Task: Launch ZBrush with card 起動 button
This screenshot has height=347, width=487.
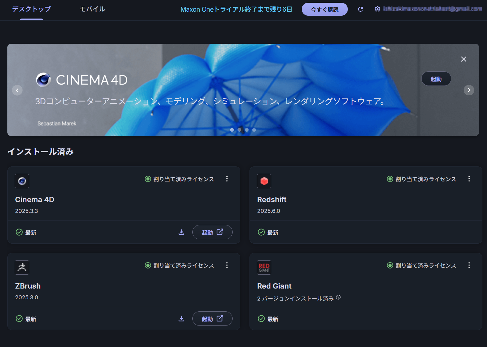Action: click(x=212, y=318)
